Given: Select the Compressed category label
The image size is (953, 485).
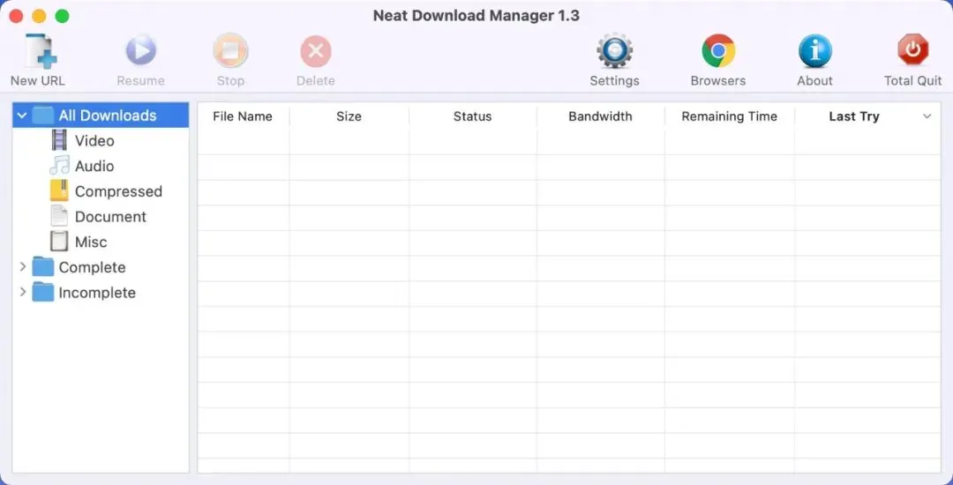Looking at the screenshot, I should [x=118, y=191].
